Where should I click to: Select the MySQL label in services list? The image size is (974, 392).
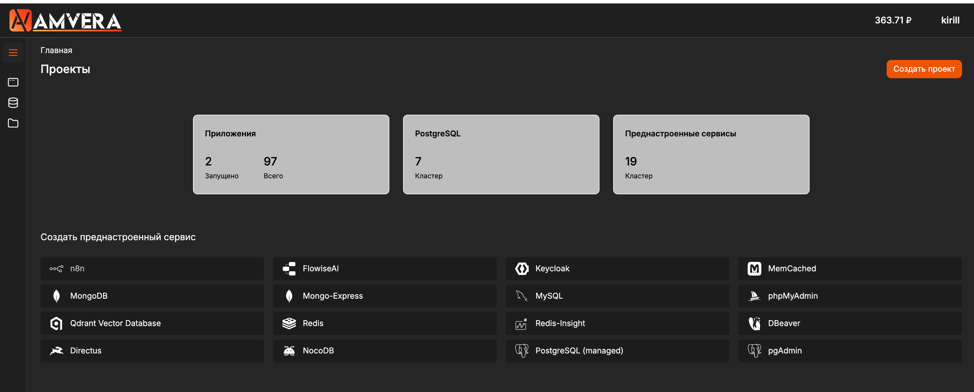549,296
